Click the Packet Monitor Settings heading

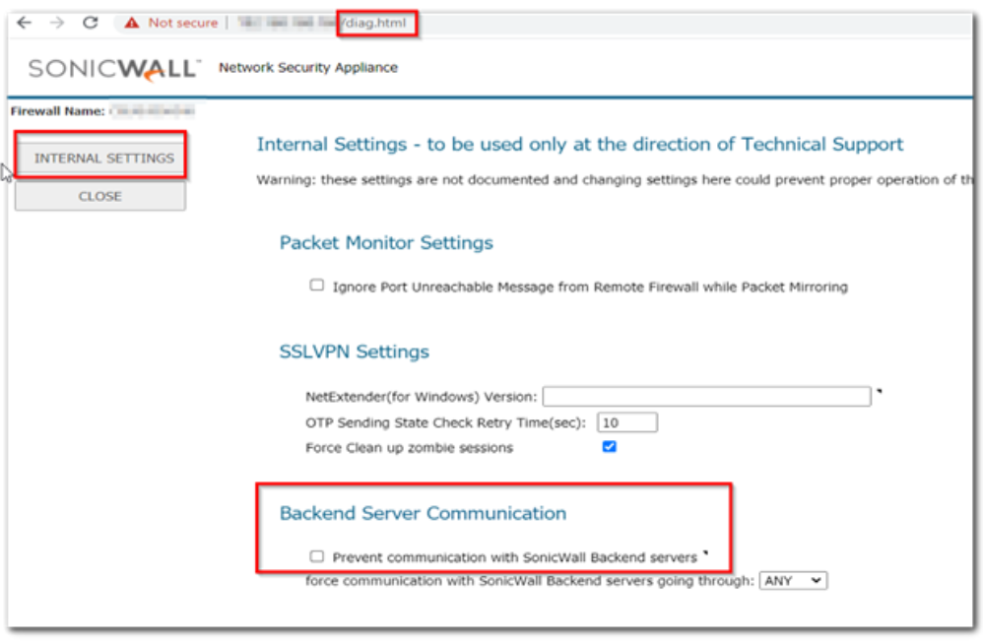click(386, 242)
